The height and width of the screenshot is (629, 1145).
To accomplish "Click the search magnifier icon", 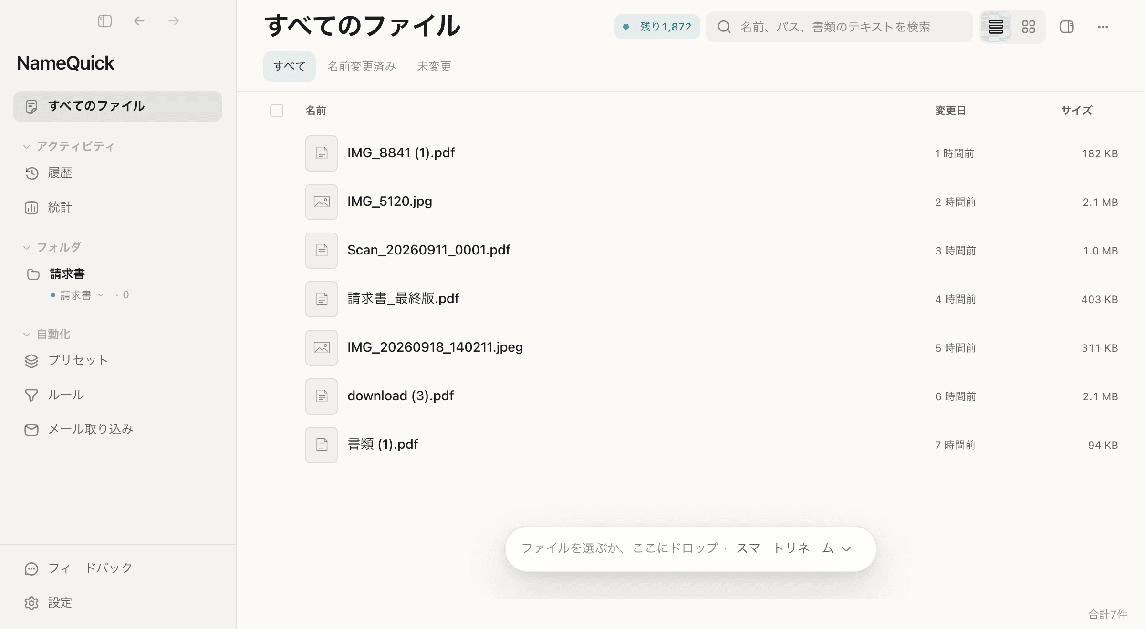I will click(x=724, y=27).
